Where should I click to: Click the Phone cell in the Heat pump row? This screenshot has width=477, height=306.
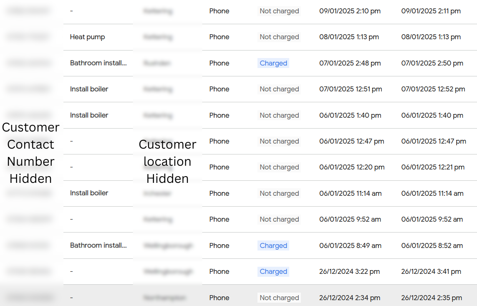coord(219,37)
